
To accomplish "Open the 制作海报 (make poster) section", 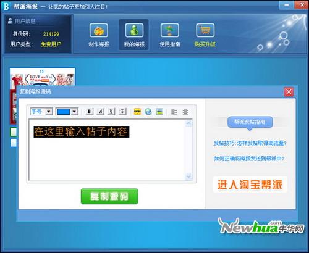I will [99, 35].
